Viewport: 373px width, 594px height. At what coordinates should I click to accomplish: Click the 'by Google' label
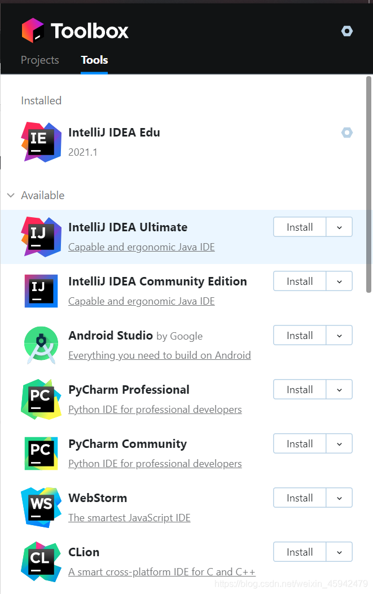coord(179,336)
